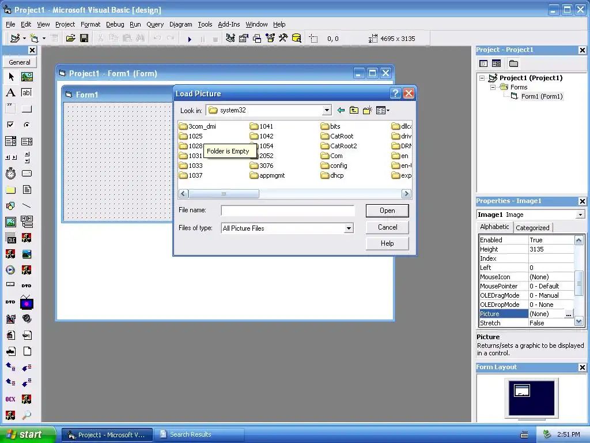Select the DirListBox folder tool
Image resolution: width=590 pixels, height=443 pixels.
click(10, 189)
